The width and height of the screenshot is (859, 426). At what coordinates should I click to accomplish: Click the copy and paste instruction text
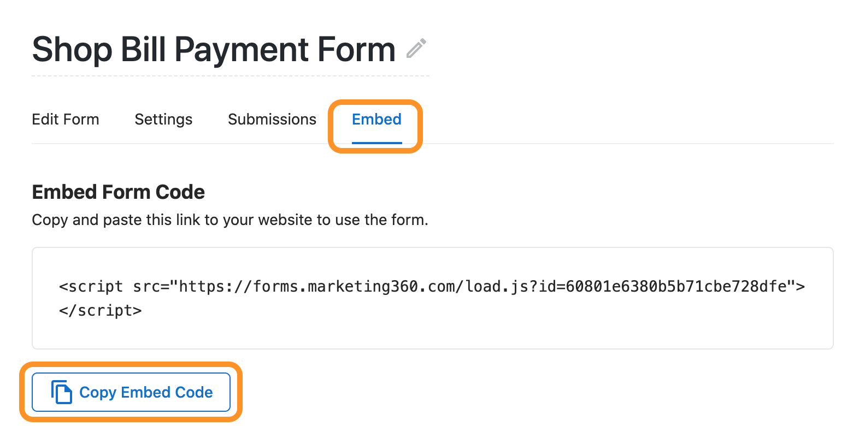[230, 220]
